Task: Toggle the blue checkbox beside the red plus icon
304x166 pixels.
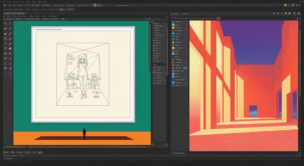Action: (184, 68)
